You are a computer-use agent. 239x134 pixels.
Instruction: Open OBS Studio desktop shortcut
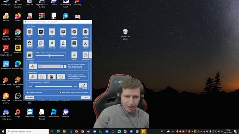(x=18, y=97)
